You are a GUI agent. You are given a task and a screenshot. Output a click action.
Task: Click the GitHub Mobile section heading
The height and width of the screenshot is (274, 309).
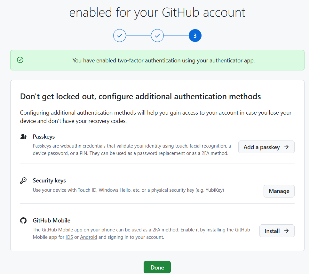point(51,221)
